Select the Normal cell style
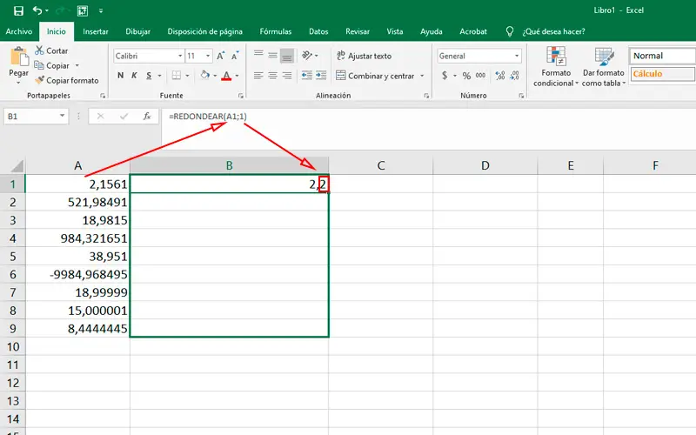The image size is (696, 435). [662, 56]
